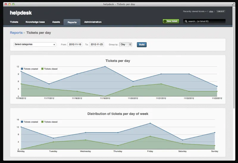Click Distribution of tickets per day of week title
This screenshot has width=238, height=163.
[x=118, y=114]
